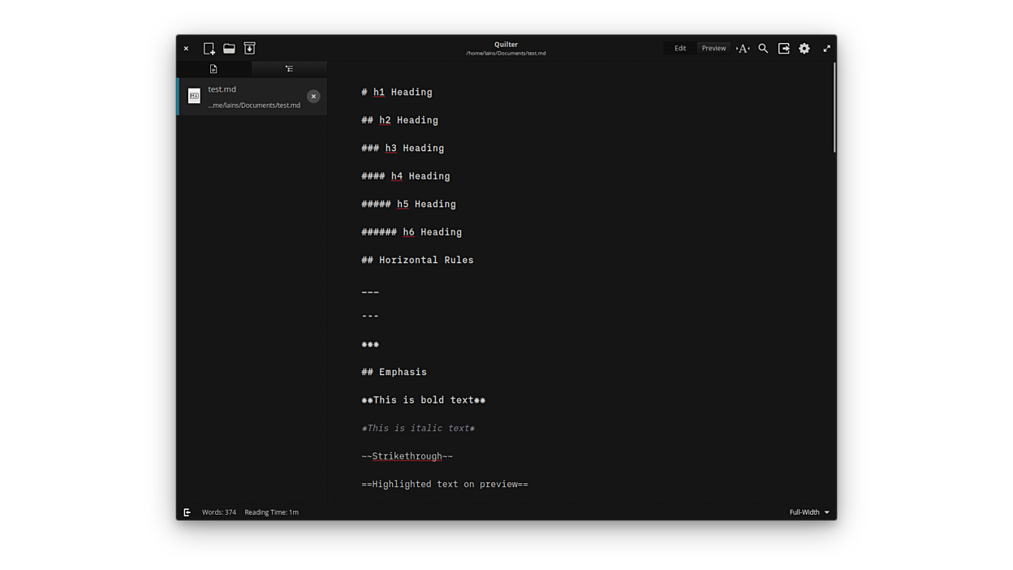This screenshot has height=570, width=1013.
Task: Click the export document icon
Action: pos(784,49)
